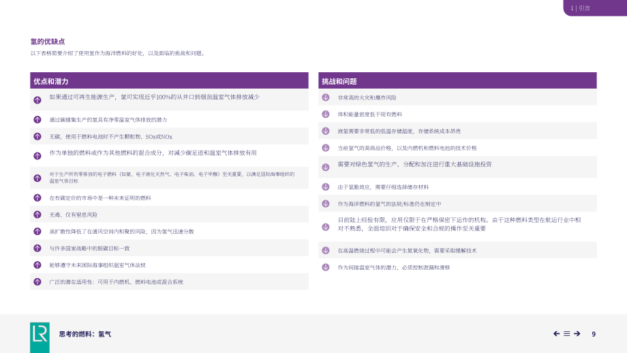627x353 pixels.
Task: Click the LR logo in the footer
Action: coord(40,337)
